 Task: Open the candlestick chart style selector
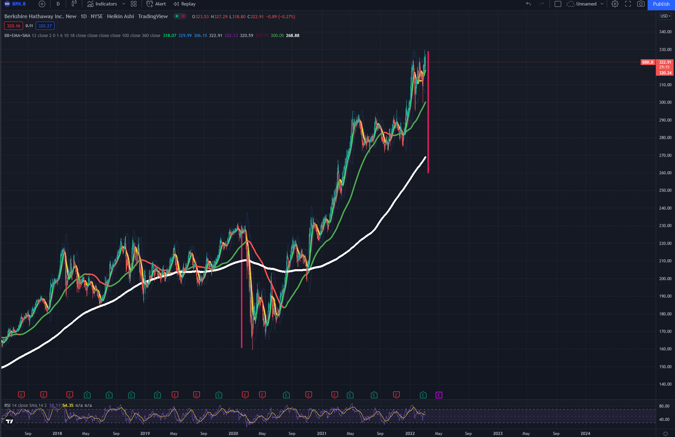(x=74, y=4)
